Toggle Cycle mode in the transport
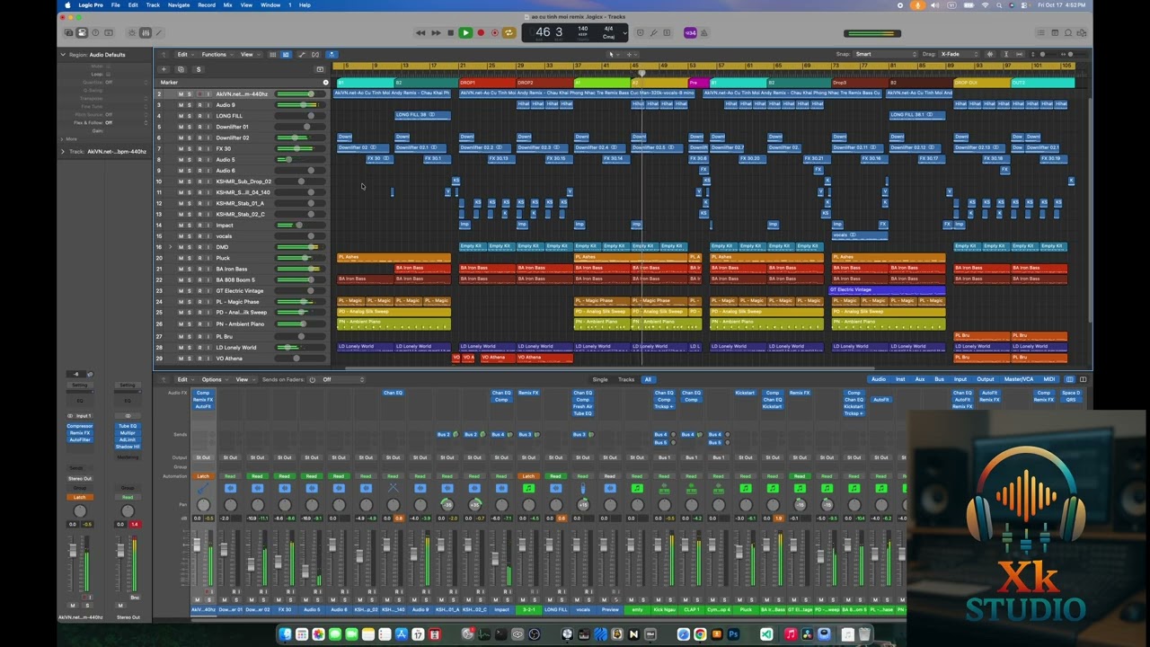 click(x=509, y=33)
